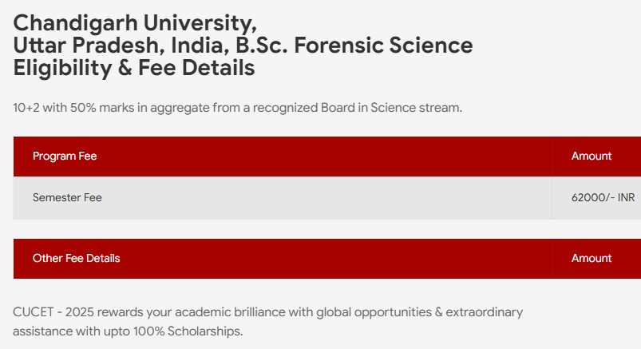The image size is (641, 349).
Task: Click the Program Fee table header
Action: (65, 156)
